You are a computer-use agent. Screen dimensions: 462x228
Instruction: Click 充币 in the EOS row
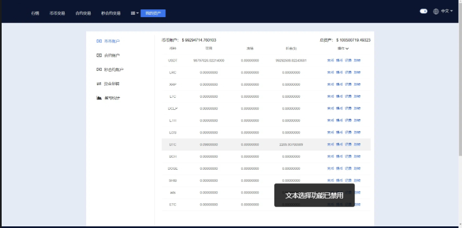click(x=330, y=132)
